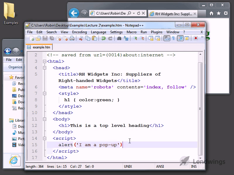Click the synchronize vertical scrolling icon
The width and height of the screenshot is (234, 175).
tap(151, 38)
